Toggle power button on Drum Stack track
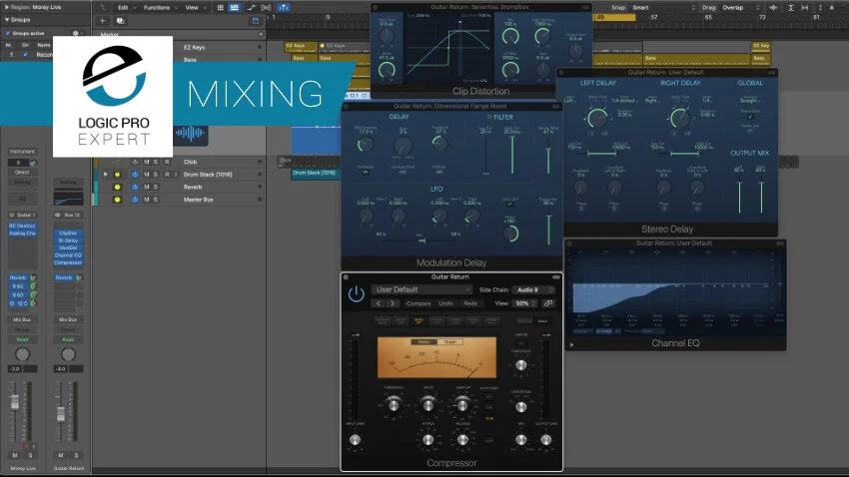849x477 pixels. pos(135,175)
